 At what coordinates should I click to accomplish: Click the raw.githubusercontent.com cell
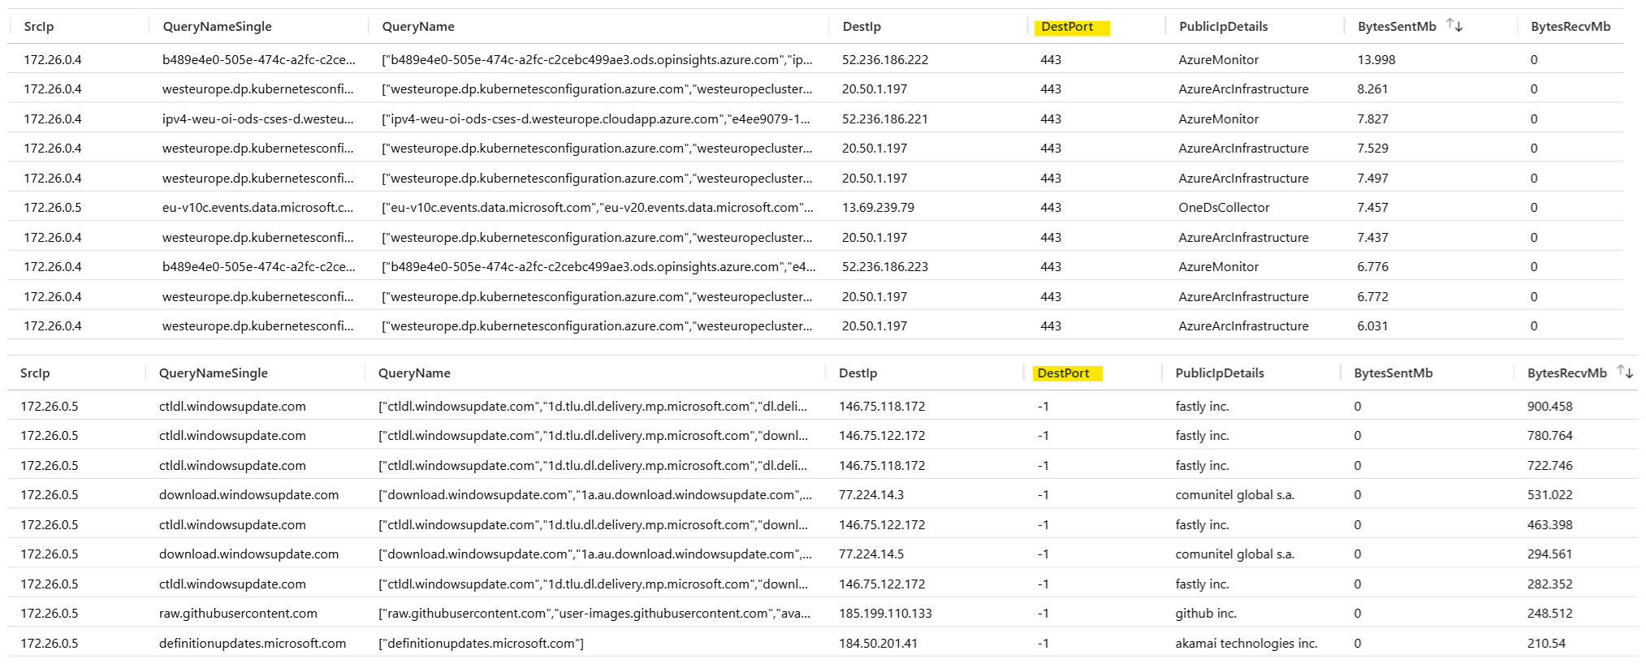(x=238, y=614)
